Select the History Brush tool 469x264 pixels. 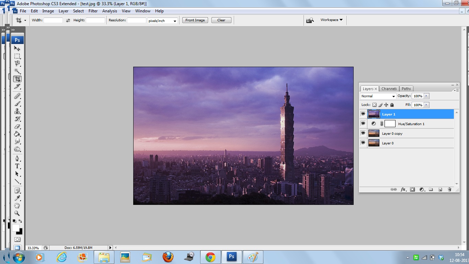pos(17,119)
